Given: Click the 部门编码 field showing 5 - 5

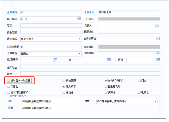Looking at the screenshot, I should (x=49, y=19).
